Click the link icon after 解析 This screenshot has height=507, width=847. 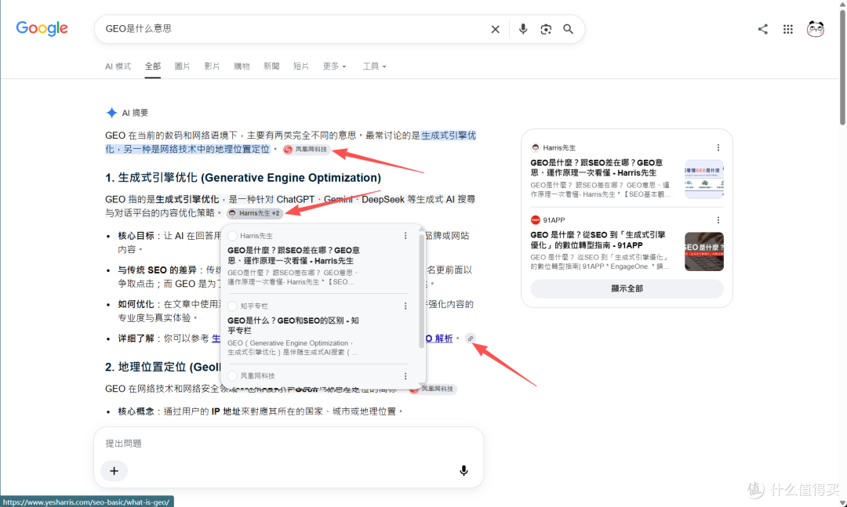point(471,339)
